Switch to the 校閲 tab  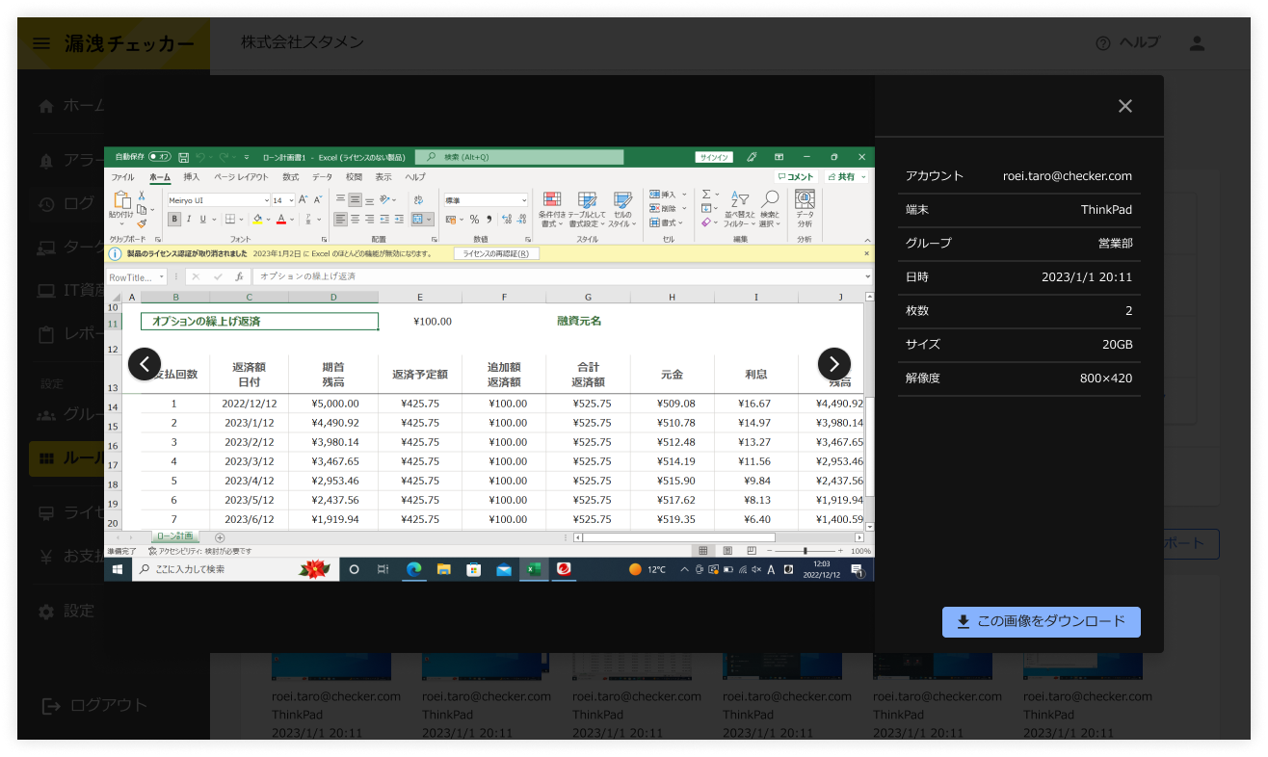pos(354,177)
